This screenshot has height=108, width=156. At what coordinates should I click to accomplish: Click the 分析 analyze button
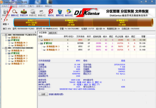point(43,94)
